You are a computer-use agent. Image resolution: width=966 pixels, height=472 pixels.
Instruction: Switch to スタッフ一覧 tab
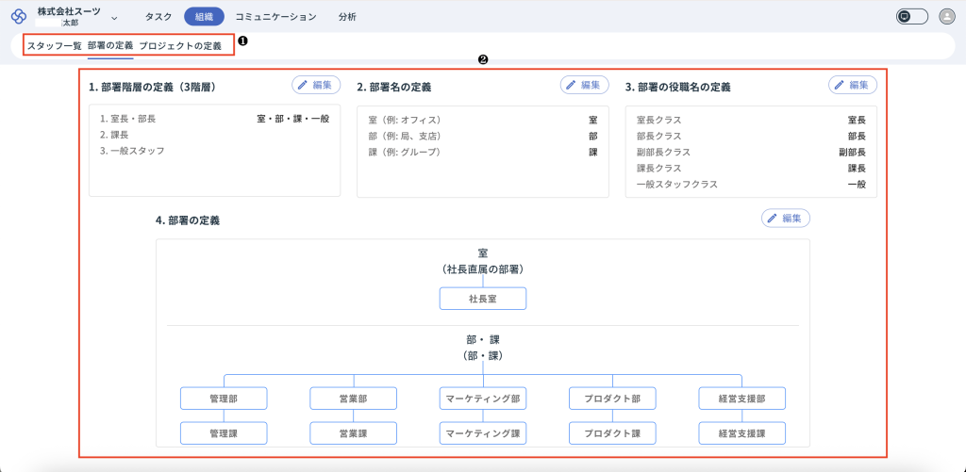pyautogui.click(x=54, y=45)
